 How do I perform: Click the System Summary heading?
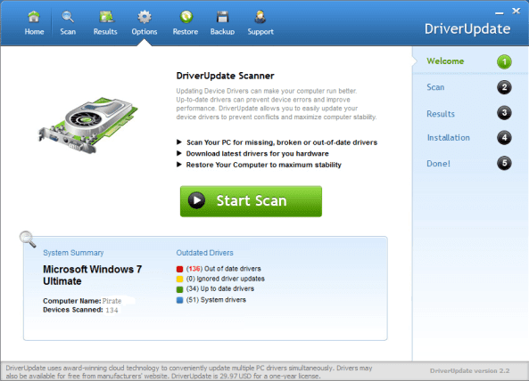[73, 253]
